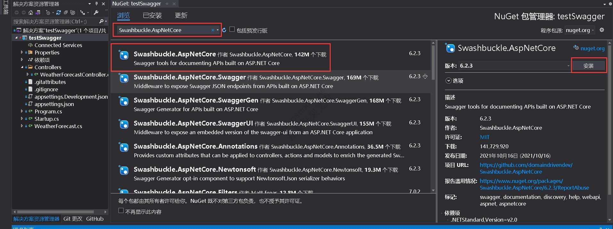Image resolution: width=613 pixels, height=229 pixels.
Task: Expand the Controllers folder node
Action: pyautogui.click(x=22, y=67)
